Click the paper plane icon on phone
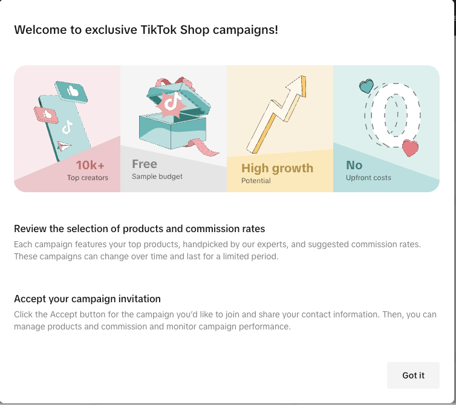Screen dimensions: 456x405 tap(64, 146)
